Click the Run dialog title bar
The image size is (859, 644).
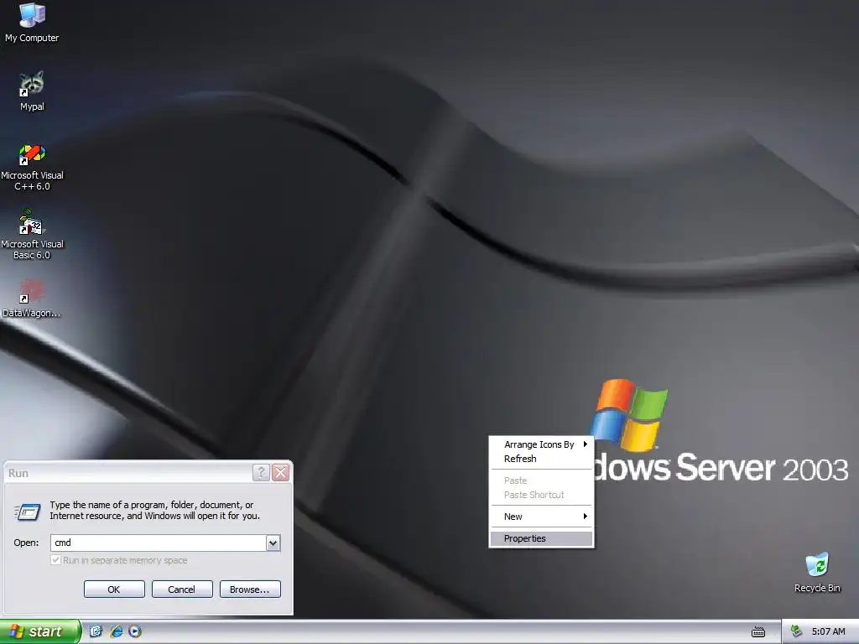click(x=128, y=473)
